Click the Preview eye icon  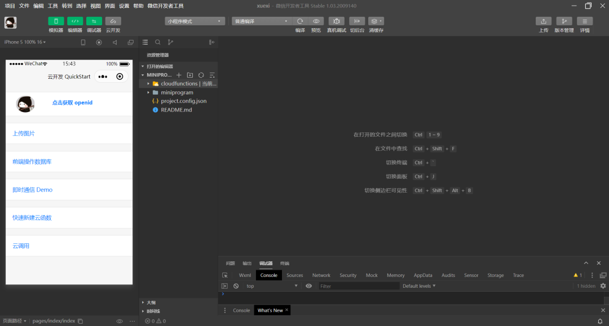(x=316, y=21)
